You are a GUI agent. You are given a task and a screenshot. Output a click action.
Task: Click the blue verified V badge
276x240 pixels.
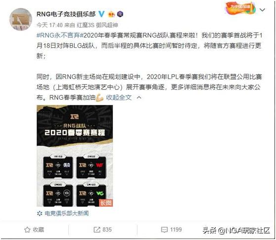coord(101,14)
